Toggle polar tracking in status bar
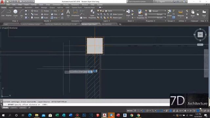This screenshot has width=210, height=118. [x=147, y=111]
